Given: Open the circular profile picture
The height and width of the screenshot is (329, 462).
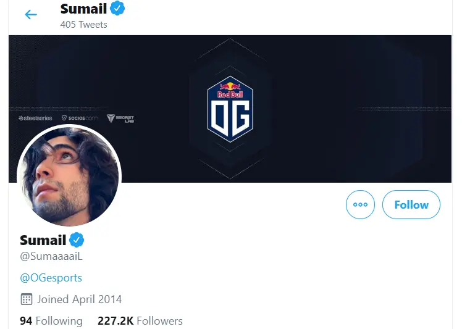Looking at the screenshot, I should coord(69,176).
